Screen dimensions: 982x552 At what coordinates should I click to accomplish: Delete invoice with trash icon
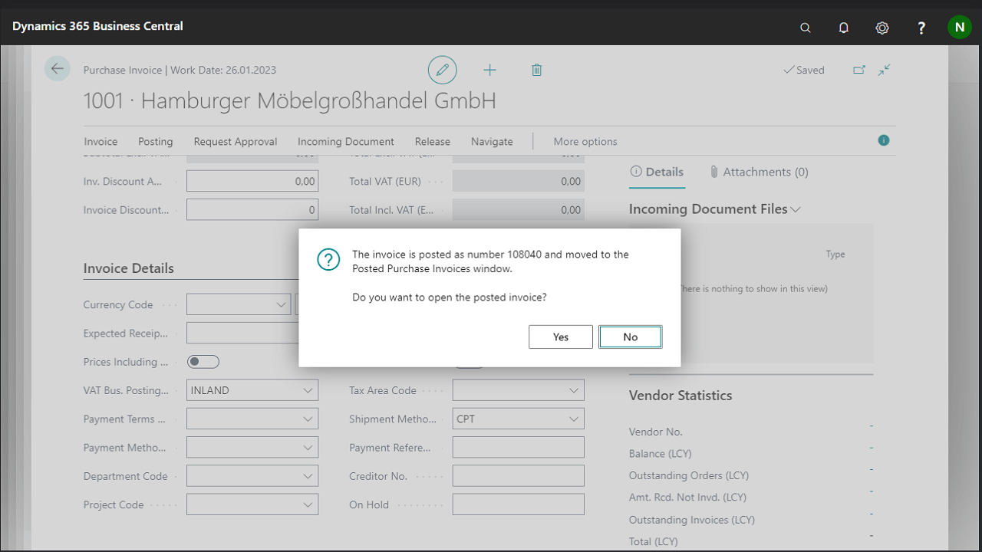tap(536, 70)
